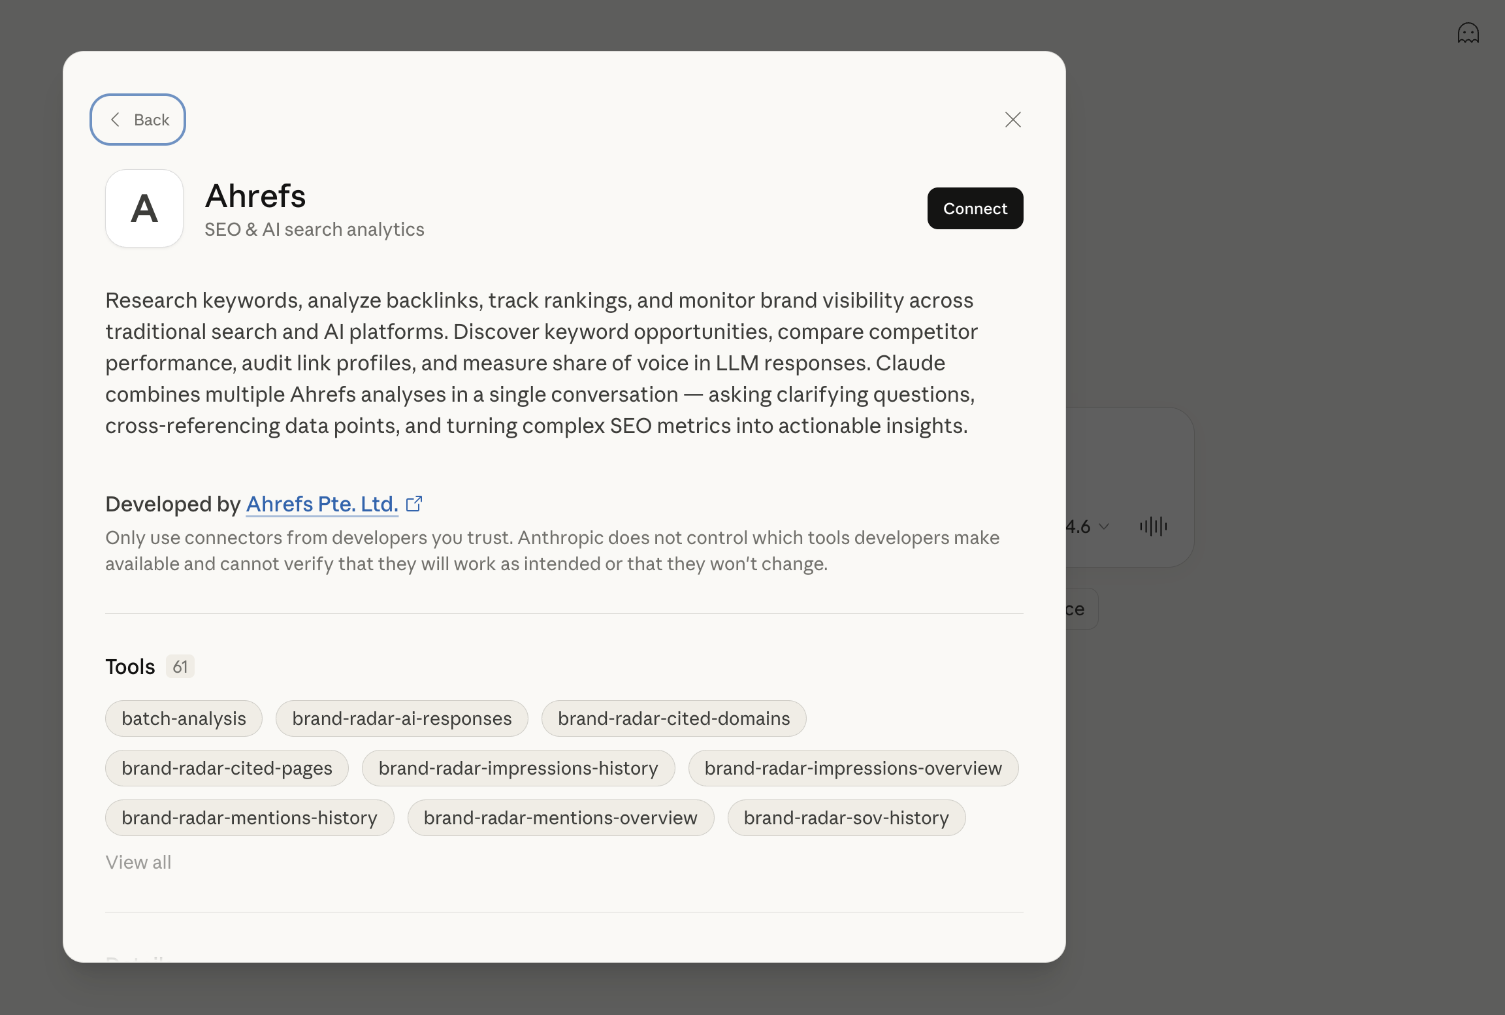1505x1015 pixels.
Task: Click the external link icon beside developer name
Action: tap(414, 504)
